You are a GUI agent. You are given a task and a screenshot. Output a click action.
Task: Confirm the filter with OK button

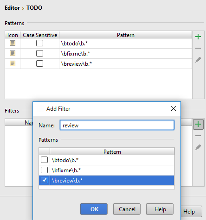[94, 209]
